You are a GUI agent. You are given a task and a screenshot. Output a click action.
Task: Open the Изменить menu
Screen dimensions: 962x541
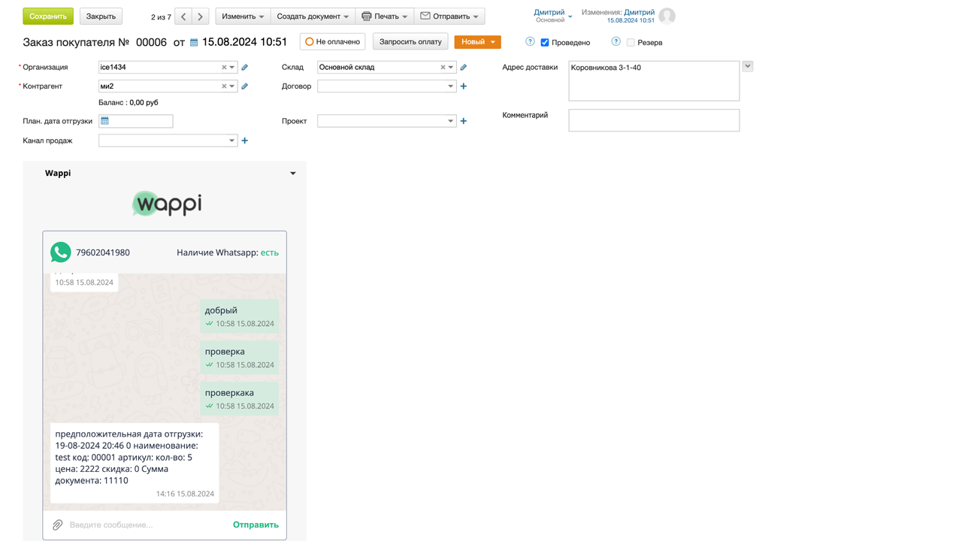click(243, 17)
